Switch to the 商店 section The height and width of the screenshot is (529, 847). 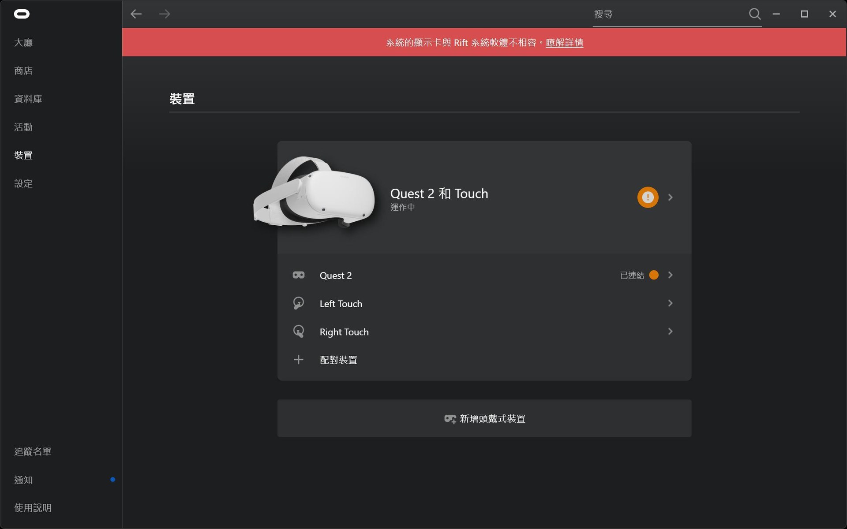[23, 71]
